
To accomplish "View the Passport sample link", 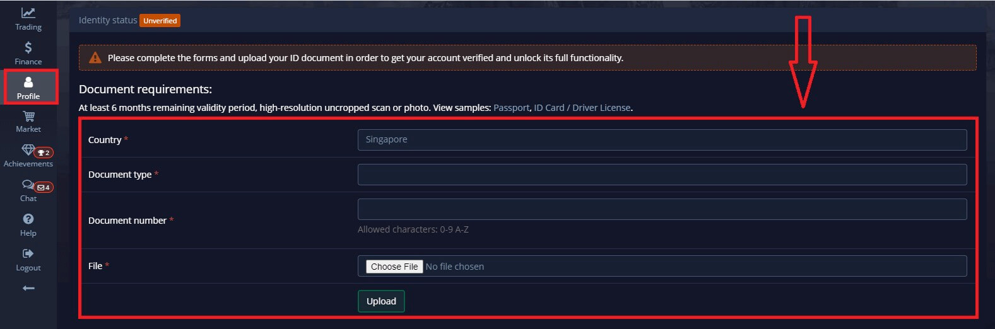I will click(511, 108).
